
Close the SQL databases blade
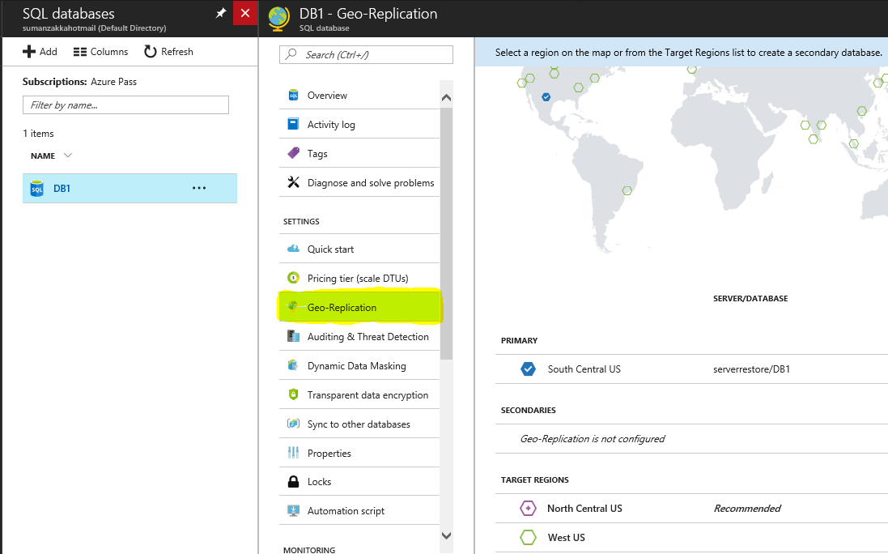(x=245, y=13)
